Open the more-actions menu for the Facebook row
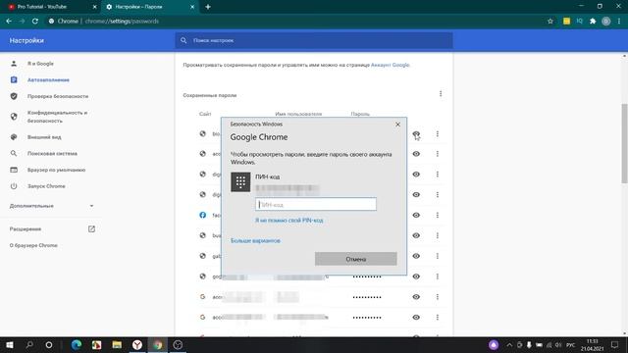Image resolution: width=628 pixels, height=353 pixels. pyautogui.click(x=438, y=215)
